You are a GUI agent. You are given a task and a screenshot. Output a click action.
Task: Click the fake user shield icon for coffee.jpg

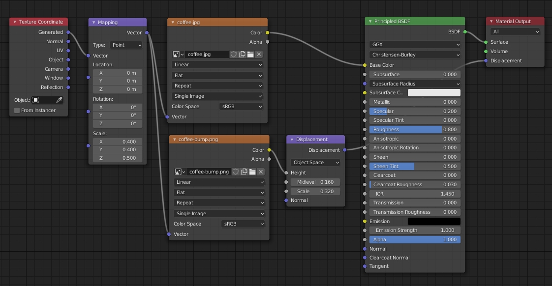[233, 54]
